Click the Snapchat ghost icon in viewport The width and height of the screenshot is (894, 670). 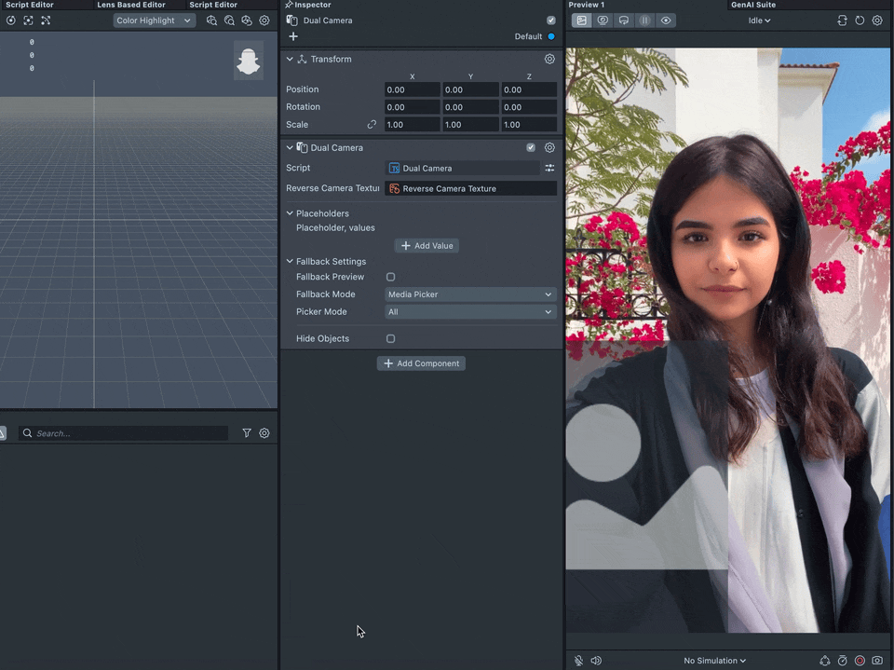248,62
